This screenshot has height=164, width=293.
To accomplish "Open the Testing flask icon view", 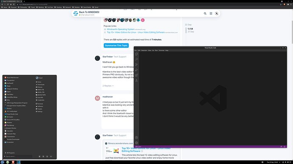I will (x=137, y=80).
